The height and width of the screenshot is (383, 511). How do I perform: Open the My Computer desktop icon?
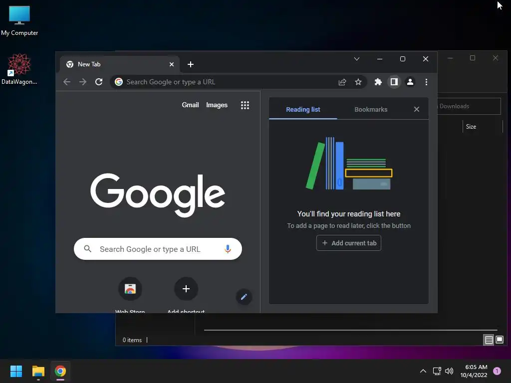coord(19,20)
